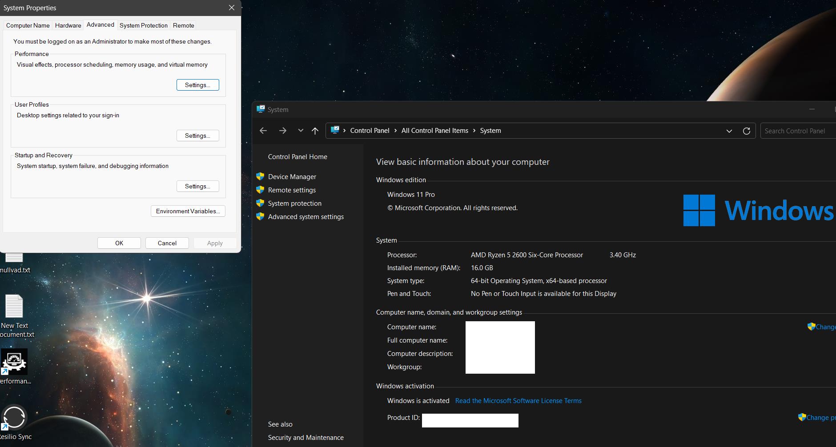Read the Microsoft Software License Terms
The width and height of the screenshot is (836, 447).
coord(518,401)
